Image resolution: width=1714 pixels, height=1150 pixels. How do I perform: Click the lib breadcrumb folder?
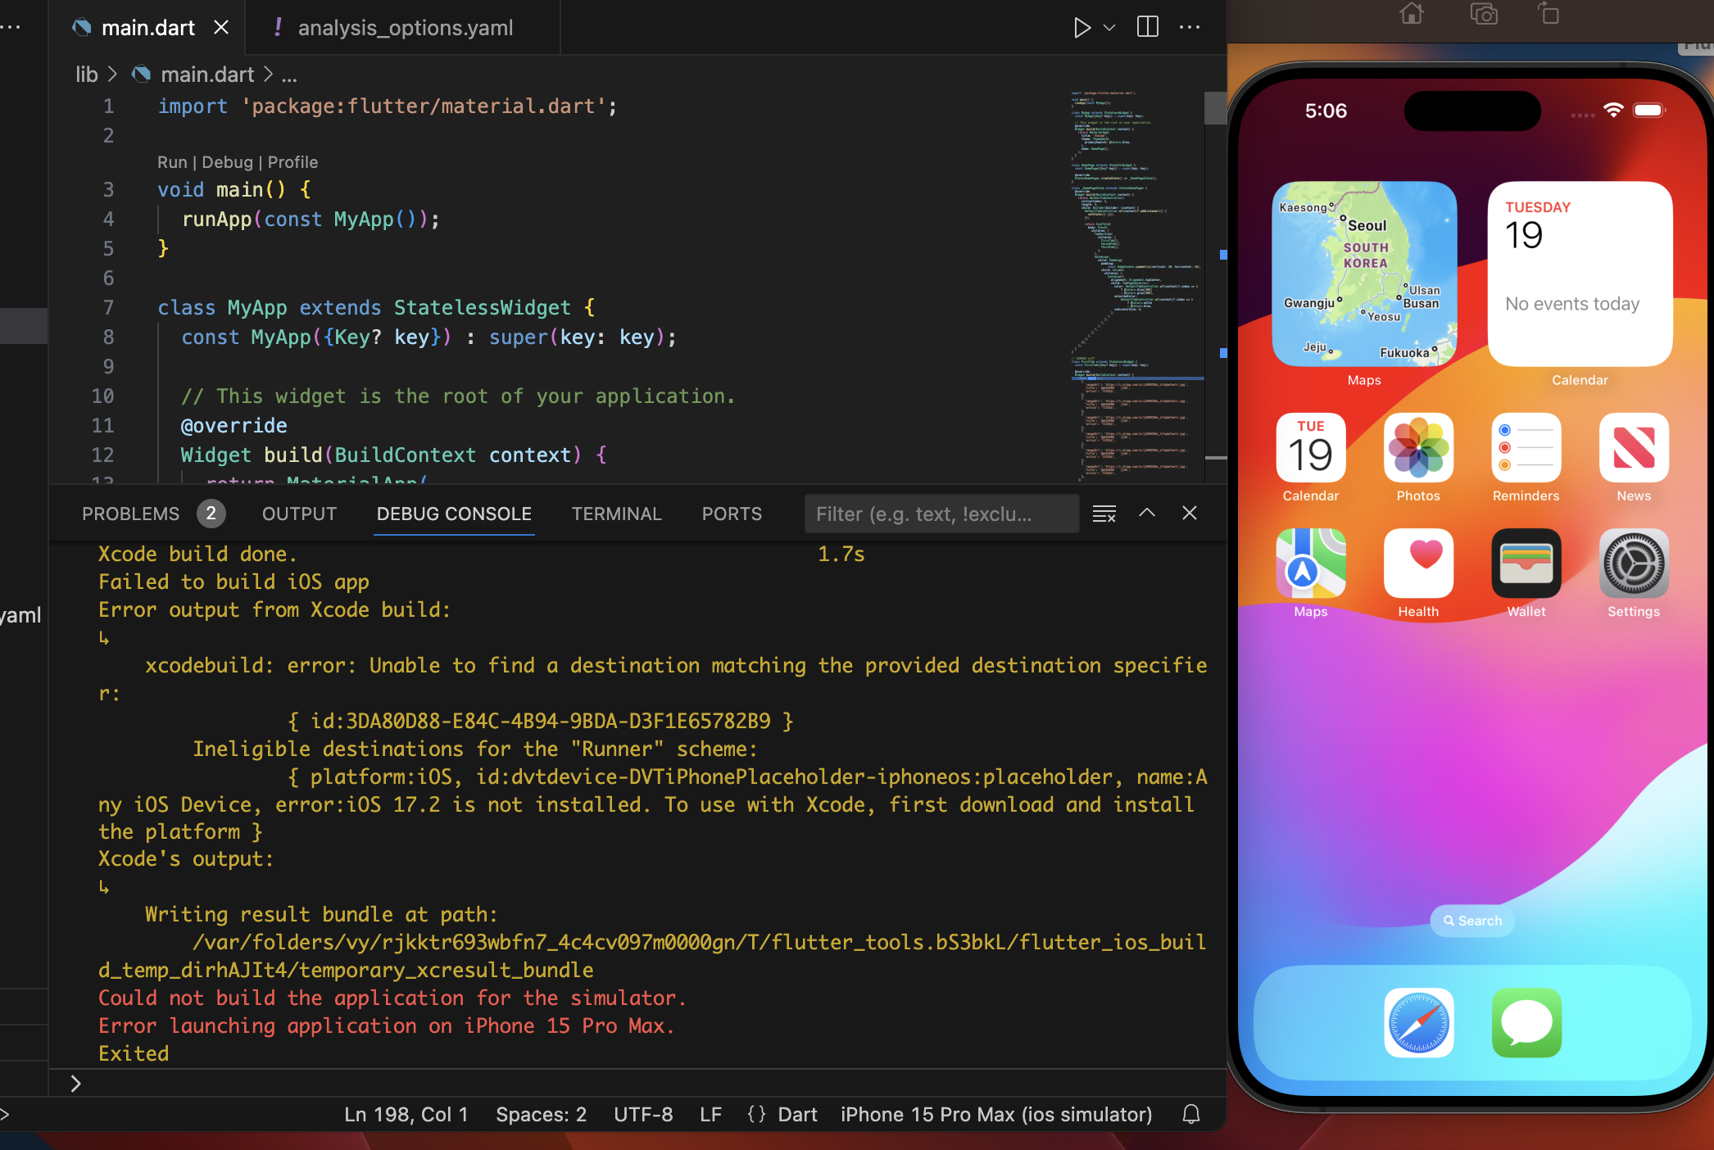87,75
